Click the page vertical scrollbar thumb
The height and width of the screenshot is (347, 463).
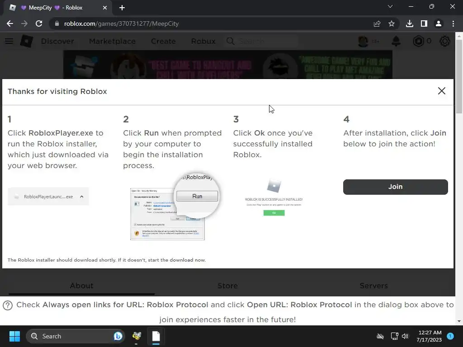click(459, 76)
